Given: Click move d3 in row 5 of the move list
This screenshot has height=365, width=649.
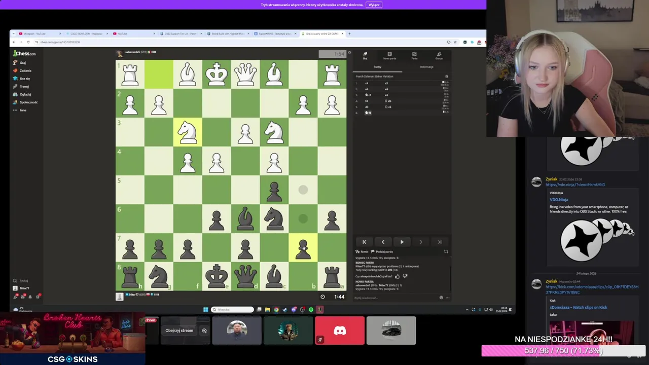Looking at the screenshot, I should (367, 107).
